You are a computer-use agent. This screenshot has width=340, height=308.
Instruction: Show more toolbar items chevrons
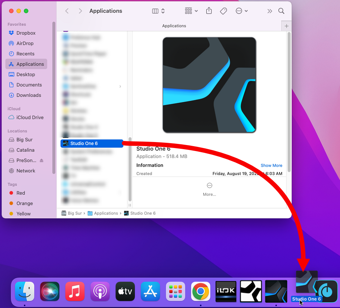pos(269,11)
